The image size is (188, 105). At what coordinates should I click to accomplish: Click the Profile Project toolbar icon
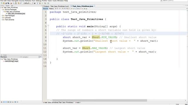48,3
